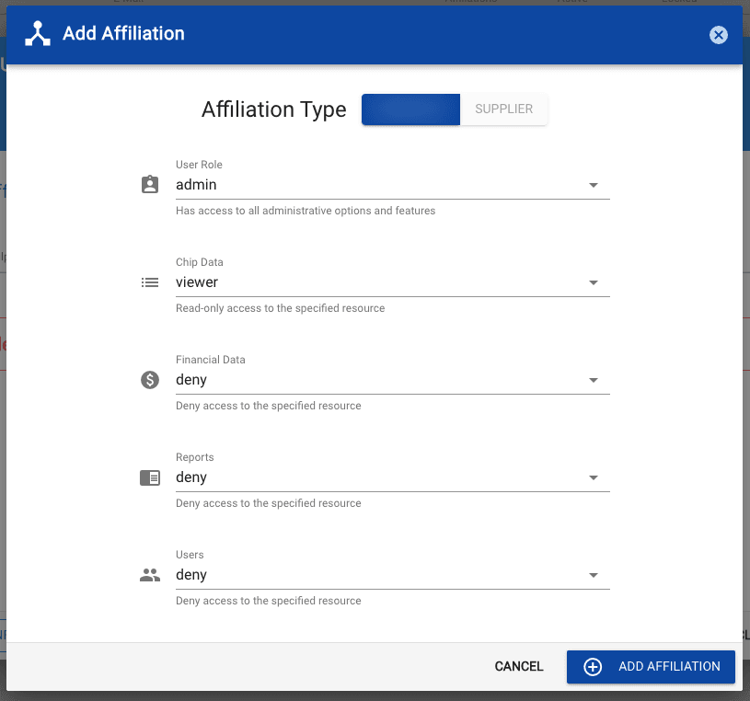Expand the Financial Data dropdown arrow

click(594, 380)
